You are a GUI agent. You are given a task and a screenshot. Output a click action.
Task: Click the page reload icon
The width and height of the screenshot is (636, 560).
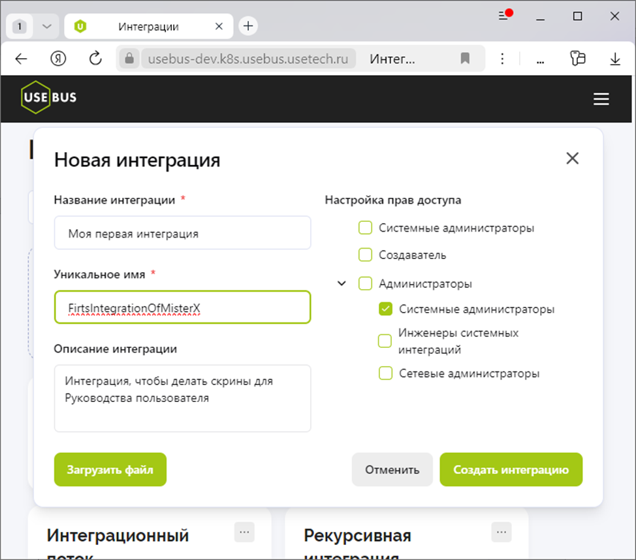pyautogui.click(x=95, y=58)
